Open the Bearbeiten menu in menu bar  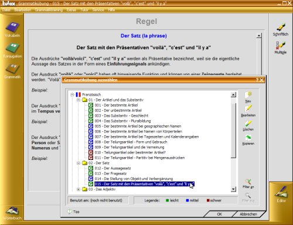(23, 10)
